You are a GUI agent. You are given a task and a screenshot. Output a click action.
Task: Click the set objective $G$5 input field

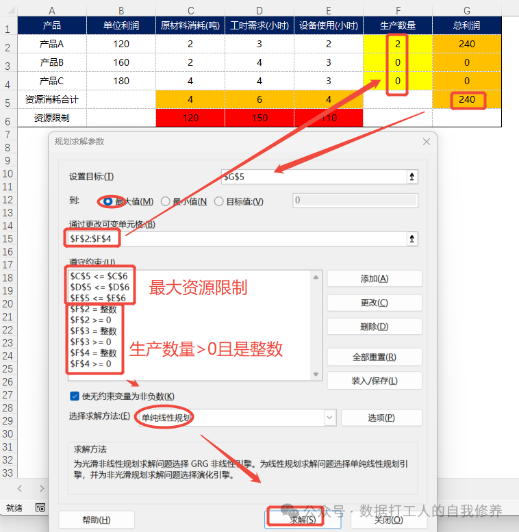tap(314, 177)
